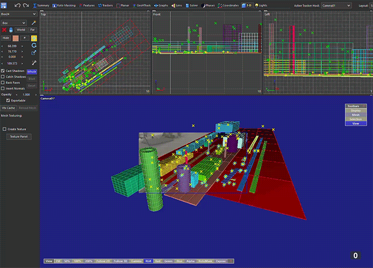Toggle the Whole button

32,72
